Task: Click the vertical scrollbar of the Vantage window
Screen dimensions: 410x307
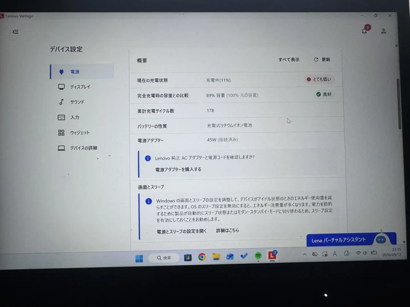Action: (x=399, y=103)
